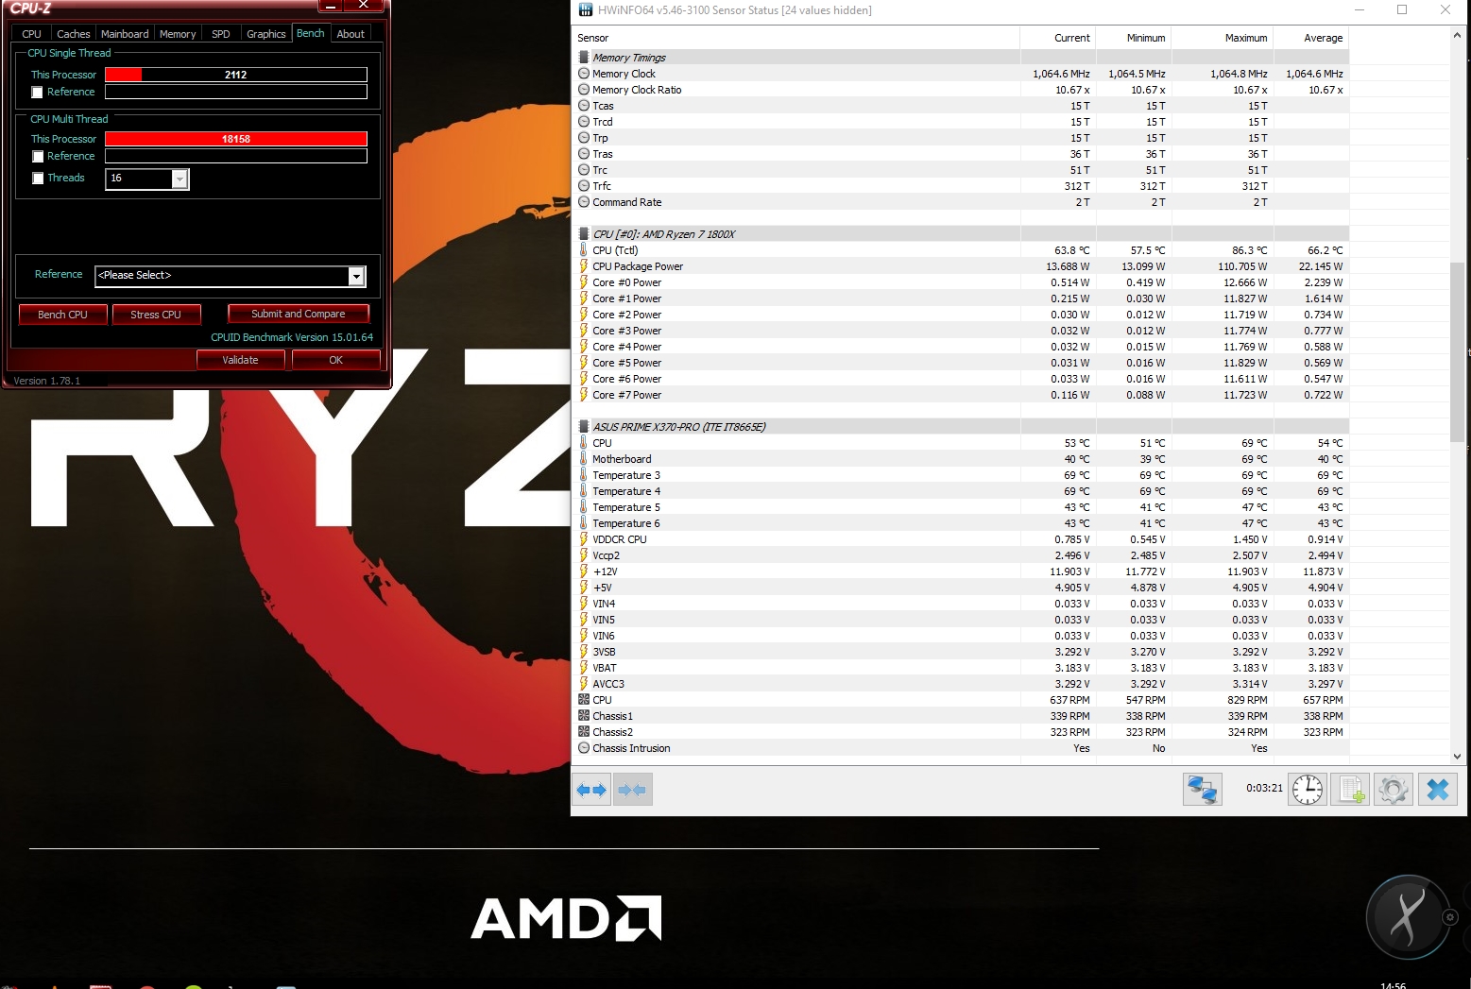Image resolution: width=1471 pixels, height=989 pixels.
Task: Click the icon beside Chassis Intrusion
Action: (584, 748)
